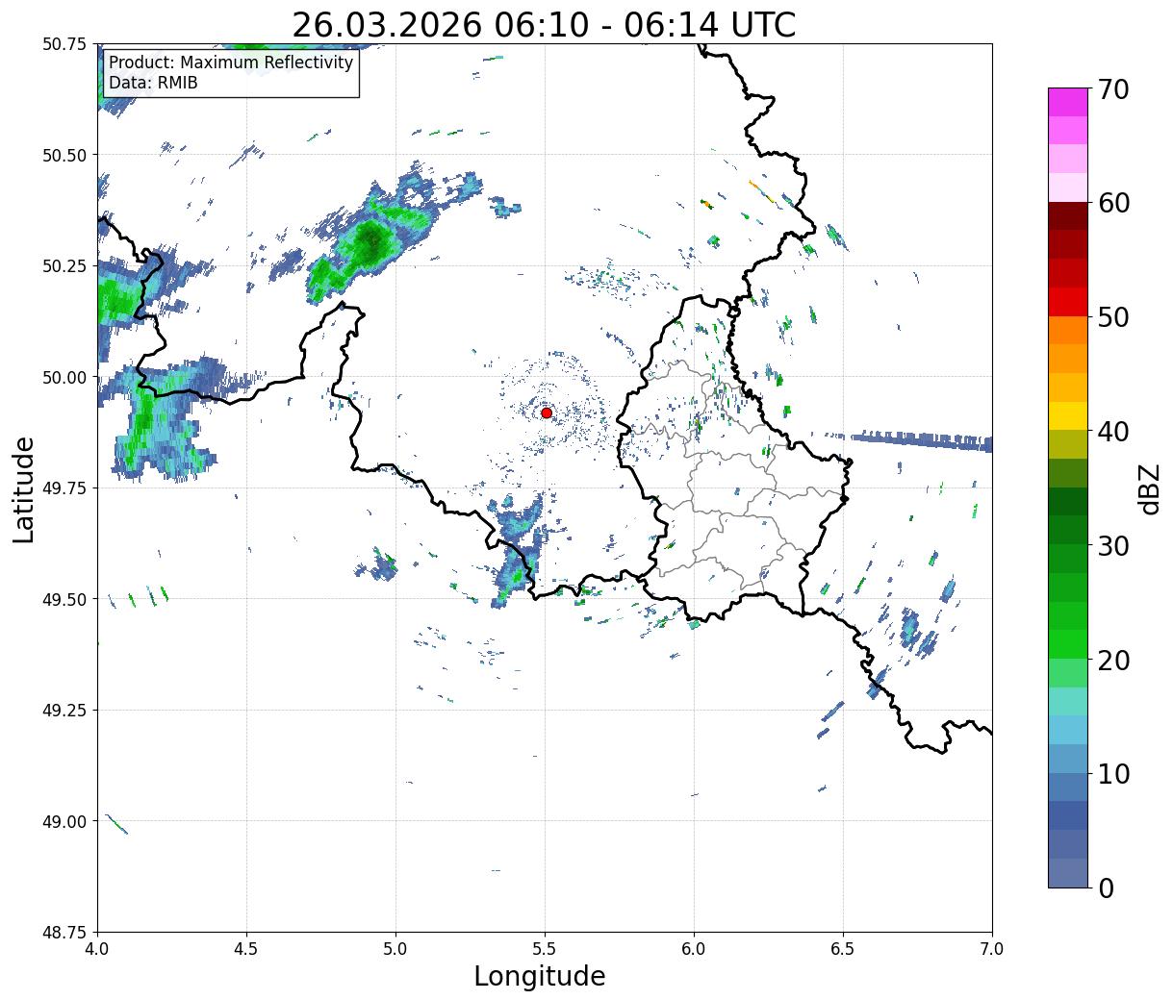The image size is (1173, 1000).
Task: Click the plot title with date and time
Action: pos(544,24)
